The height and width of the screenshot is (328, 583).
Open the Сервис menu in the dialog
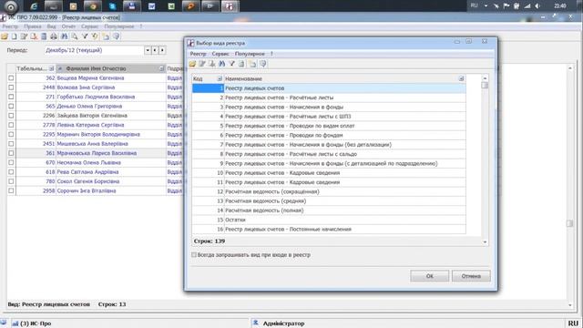[x=220, y=54]
